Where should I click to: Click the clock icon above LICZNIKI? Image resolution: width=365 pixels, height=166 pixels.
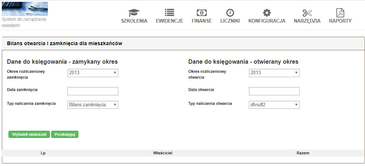coord(230,12)
